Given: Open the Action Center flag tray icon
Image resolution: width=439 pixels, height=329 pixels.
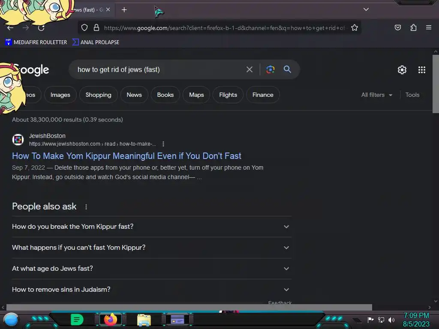Looking at the screenshot, I should (370, 320).
